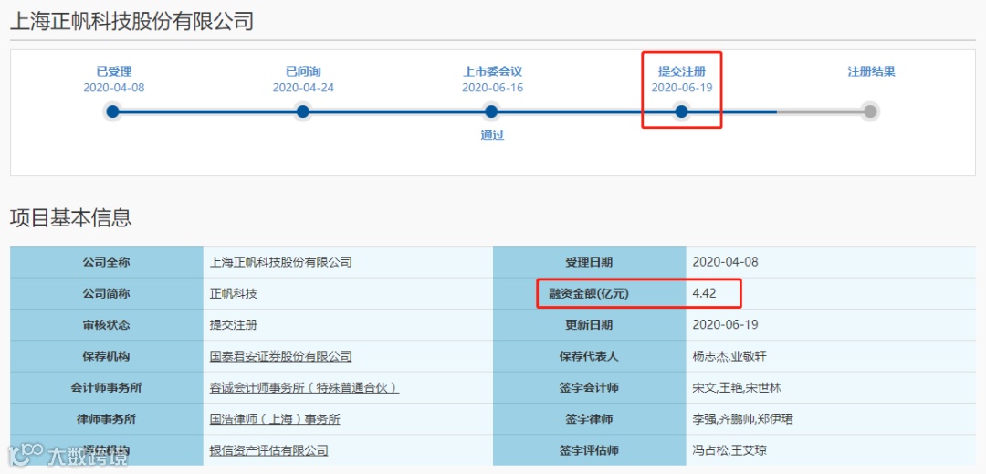Image resolution: width=986 pixels, height=474 pixels.
Task: Click the grey 注册结果 timeline dot
Action: (x=870, y=112)
